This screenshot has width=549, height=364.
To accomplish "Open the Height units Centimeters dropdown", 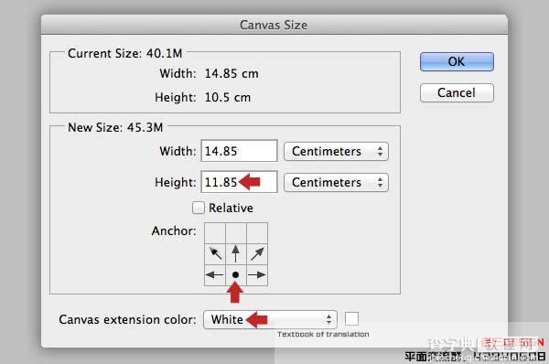I will [336, 182].
